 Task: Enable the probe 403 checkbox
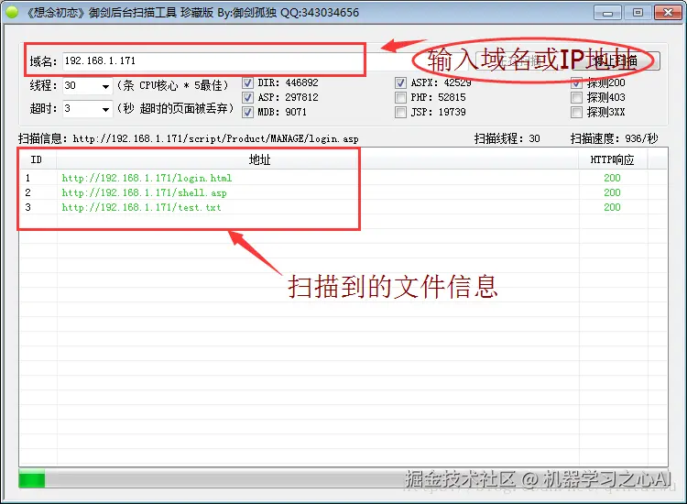point(576,97)
